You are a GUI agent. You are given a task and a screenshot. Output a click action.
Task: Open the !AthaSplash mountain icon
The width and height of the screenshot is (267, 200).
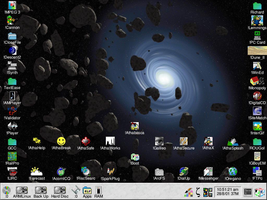pos(233,141)
